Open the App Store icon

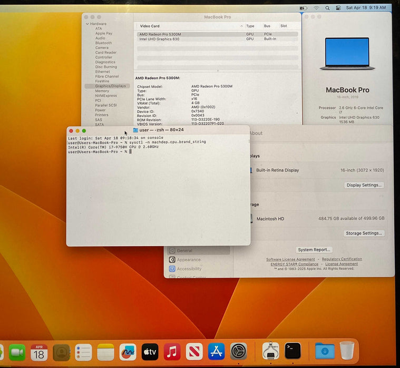[216, 351]
